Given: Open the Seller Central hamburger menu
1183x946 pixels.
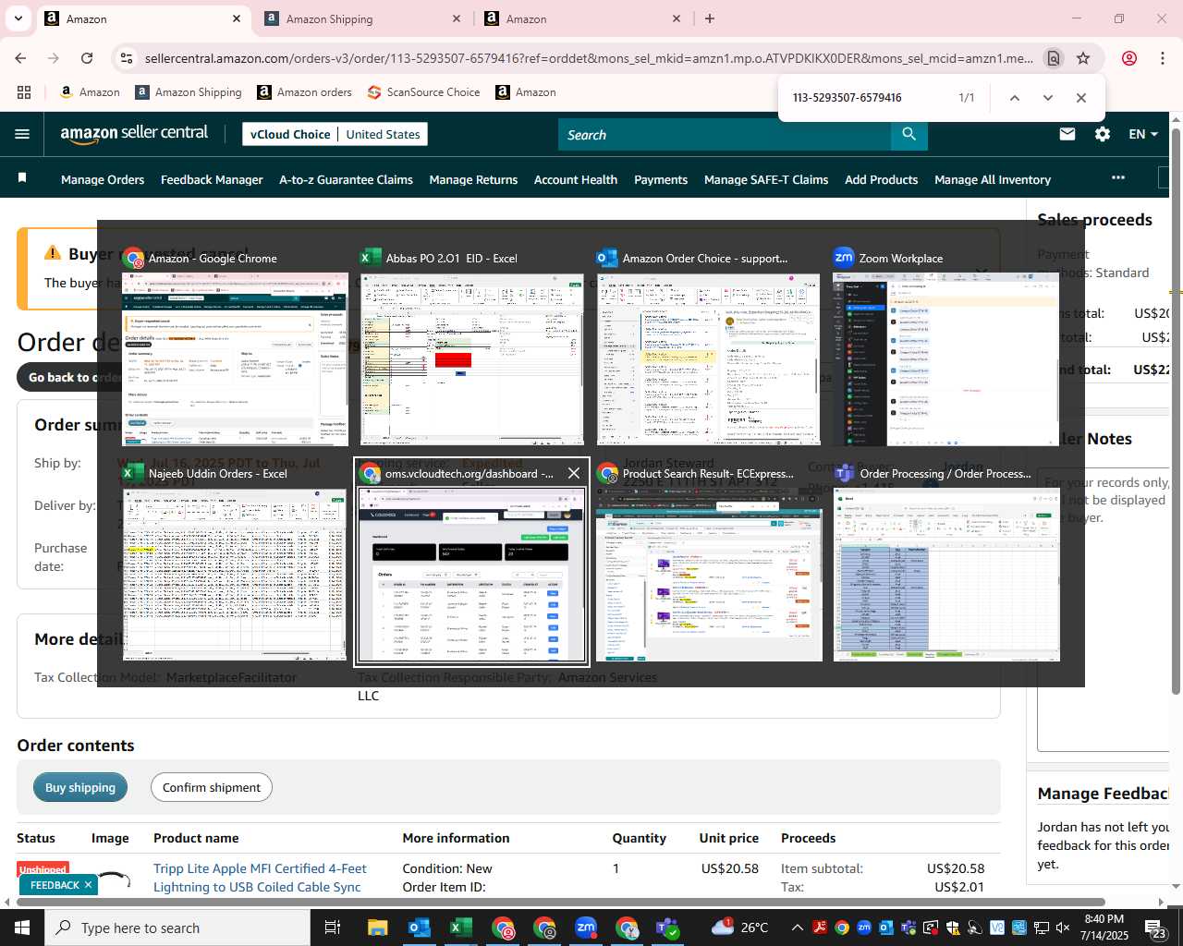Looking at the screenshot, I should [22, 134].
